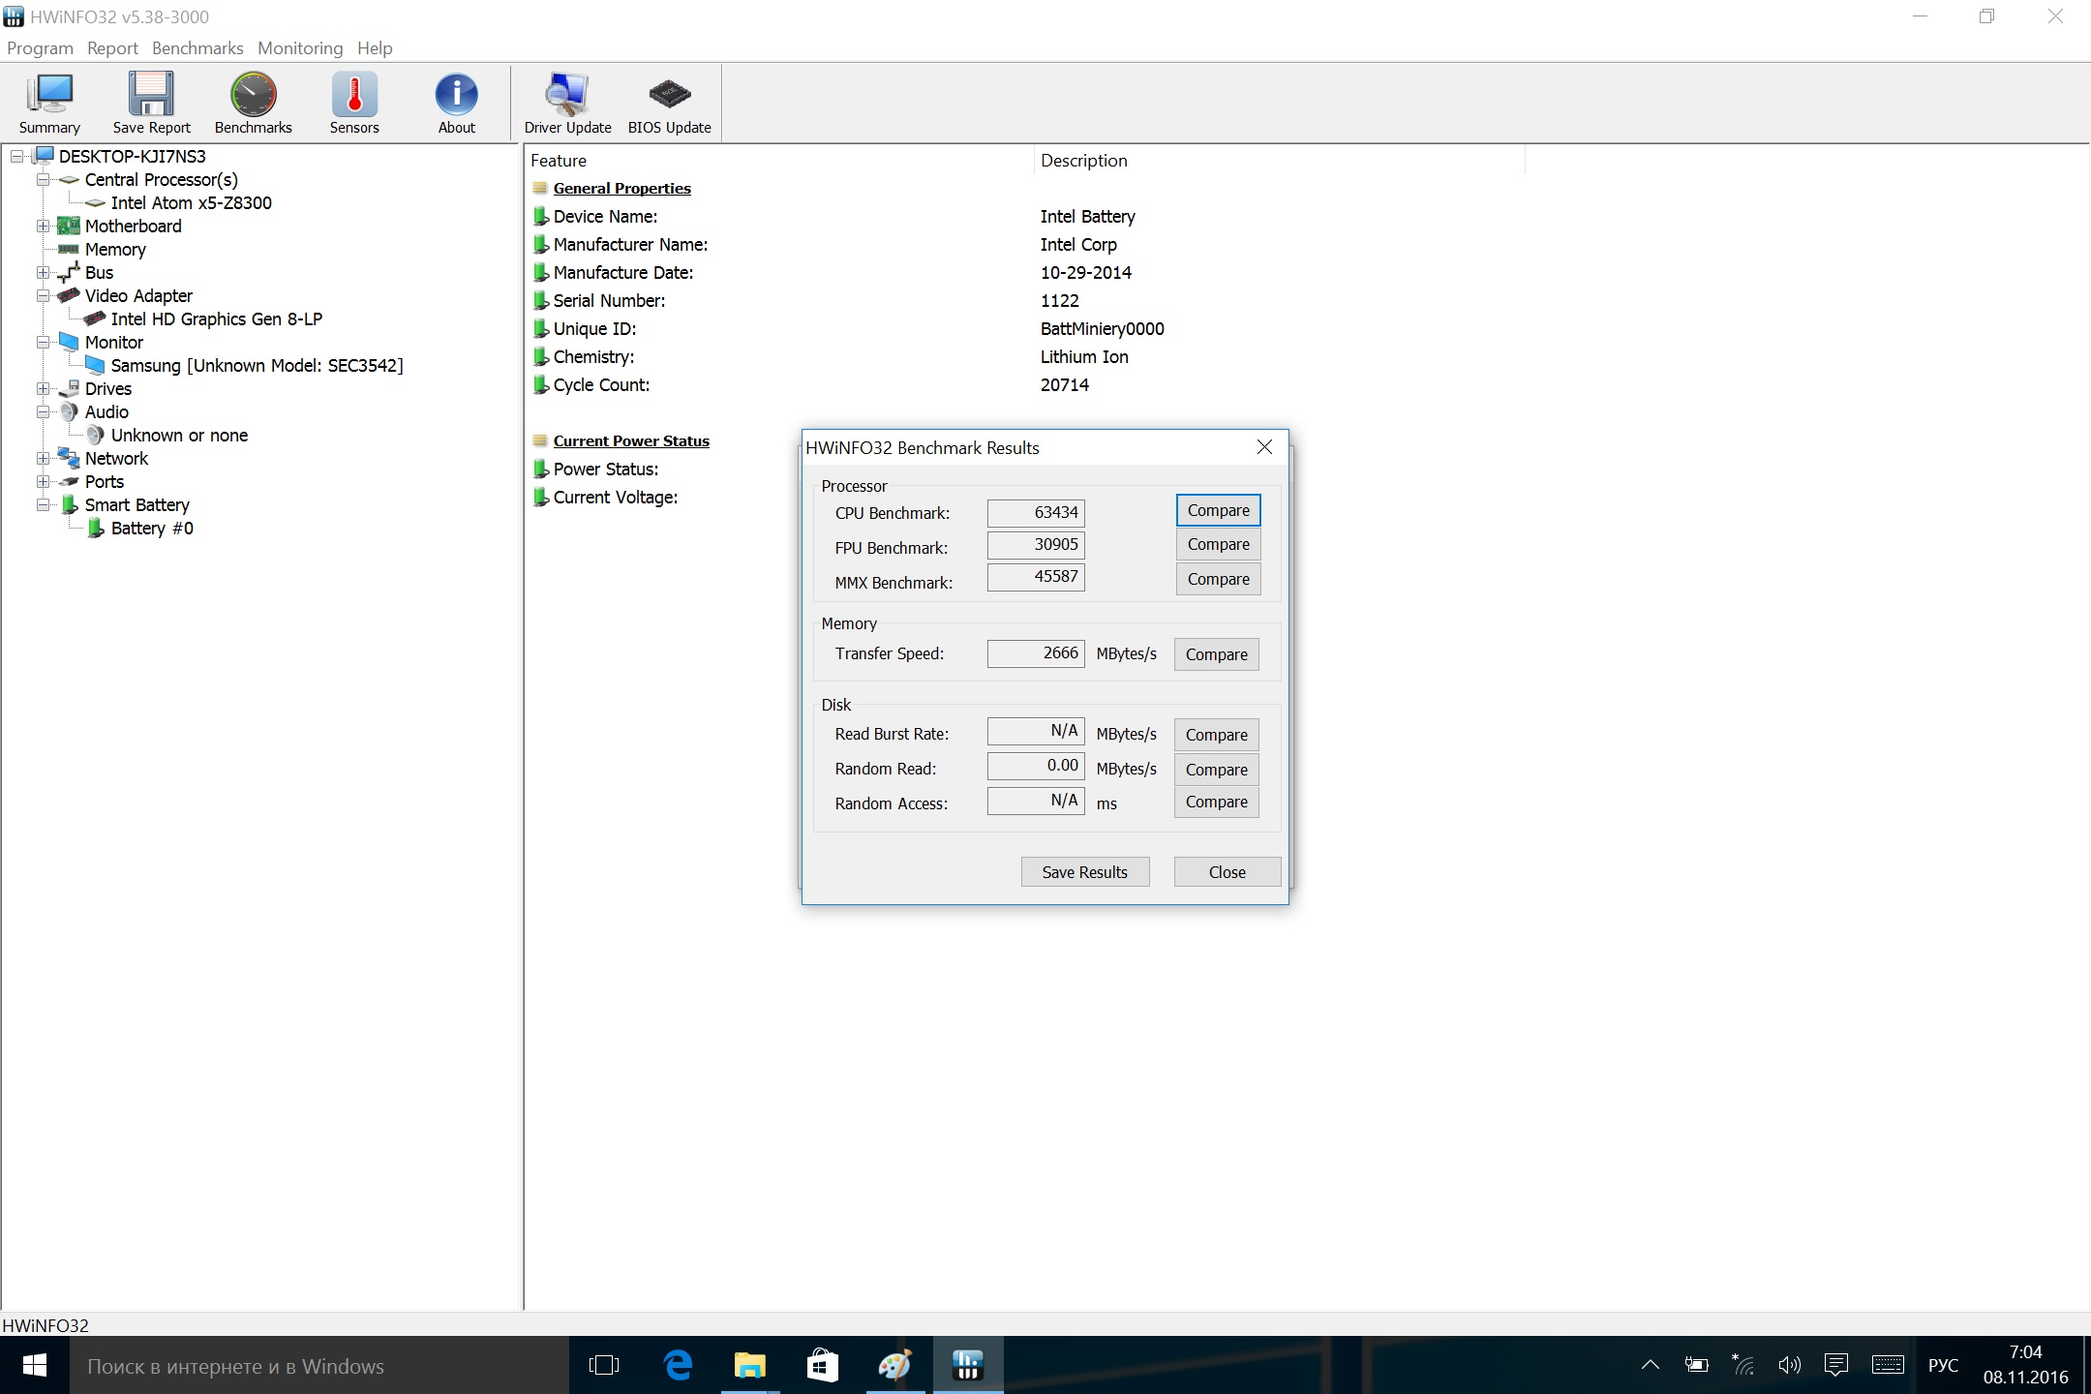Open BIOS Update chip icon
Viewport: 2091px width, 1394px height.
click(x=669, y=104)
